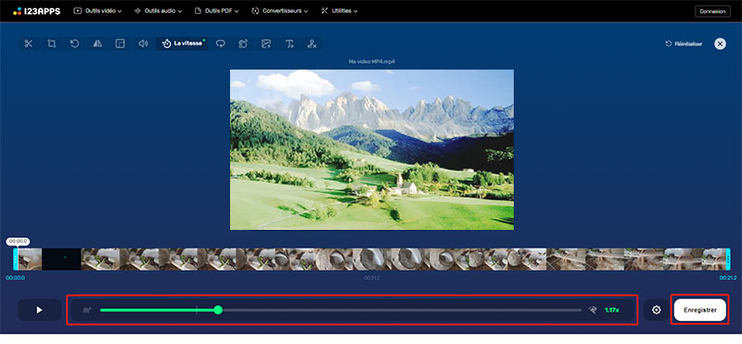Open the volume adjustment tool

coord(143,44)
